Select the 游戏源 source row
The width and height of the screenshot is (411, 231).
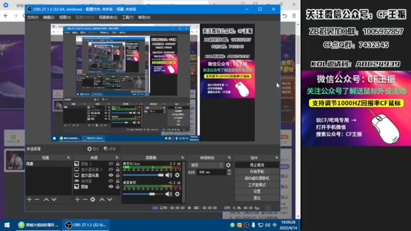pyautogui.click(x=97, y=181)
